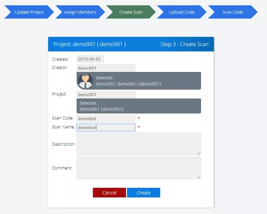Select the project entry demo901 (demo901)
The width and height of the screenshot is (267, 214).
(139, 106)
